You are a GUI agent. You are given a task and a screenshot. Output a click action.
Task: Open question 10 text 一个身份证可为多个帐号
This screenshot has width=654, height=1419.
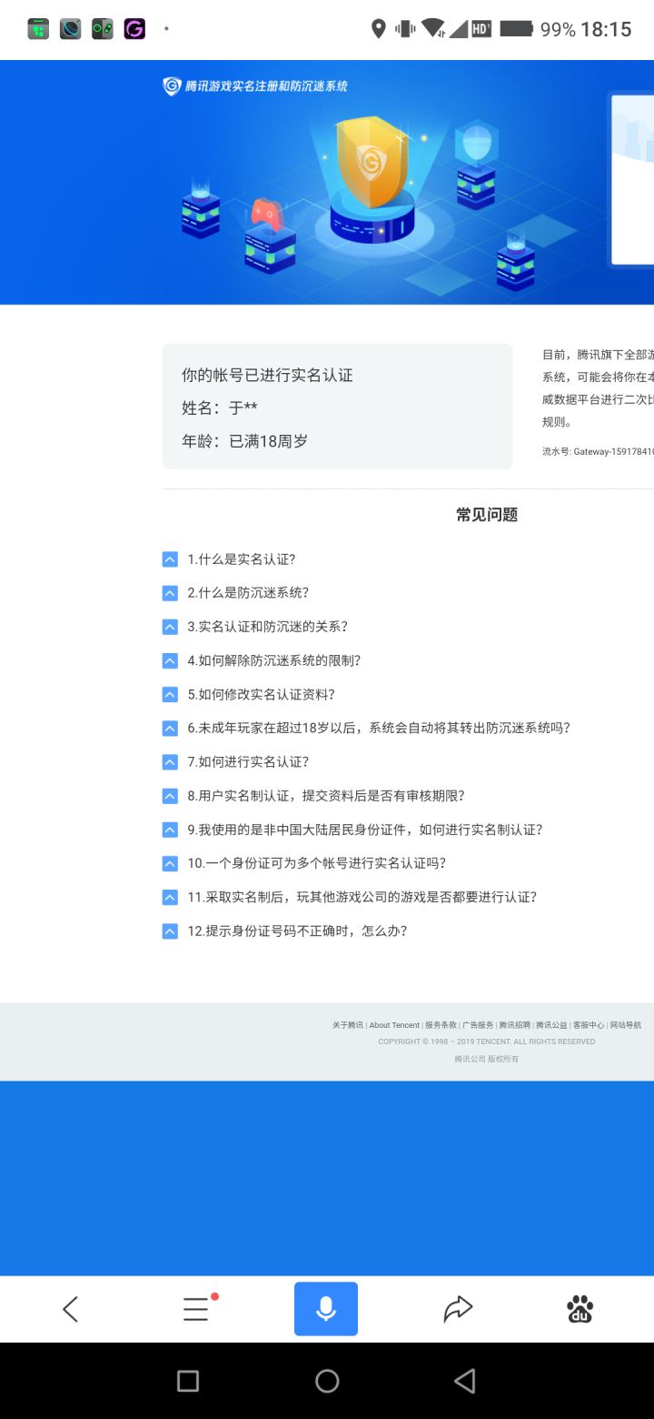pos(317,863)
